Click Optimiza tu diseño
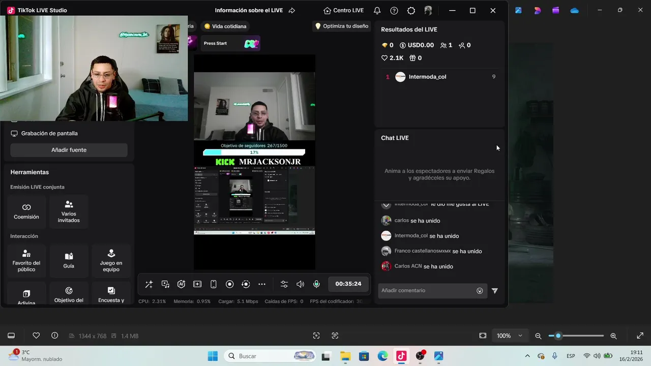The height and width of the screenshot is (366, 651). point(341,26)
